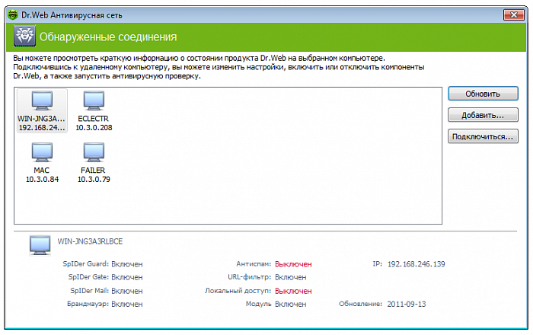533x335 pixels.
Task: Close the Dr.Web Антивирусная сеть window
Action: (514, 14)
